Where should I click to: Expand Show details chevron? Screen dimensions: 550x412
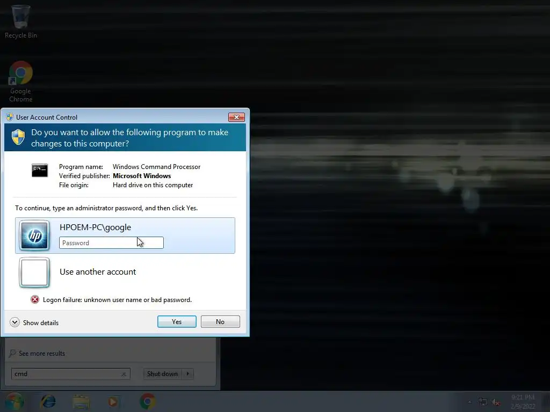(15, 322)
